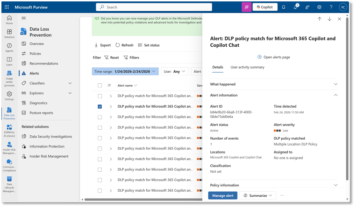Open the app launcher waffle icon
This screenshot has width=355, height=207.
[7, 7]
